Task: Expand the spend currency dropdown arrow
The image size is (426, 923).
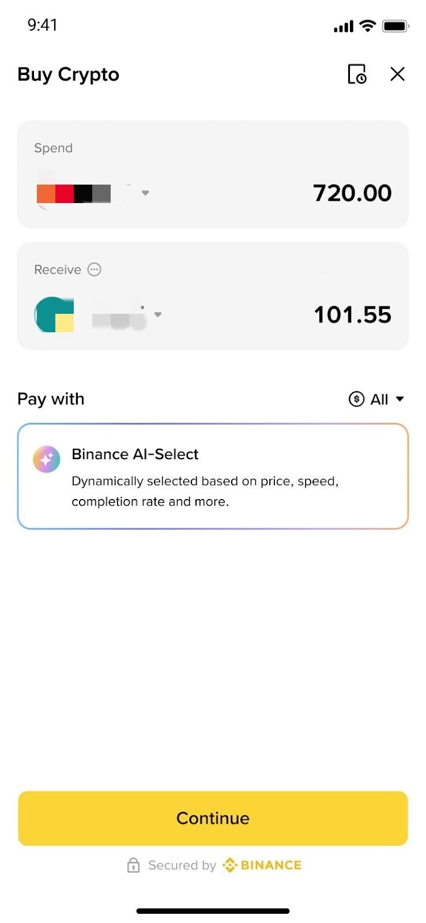Action: coord(145,193)
